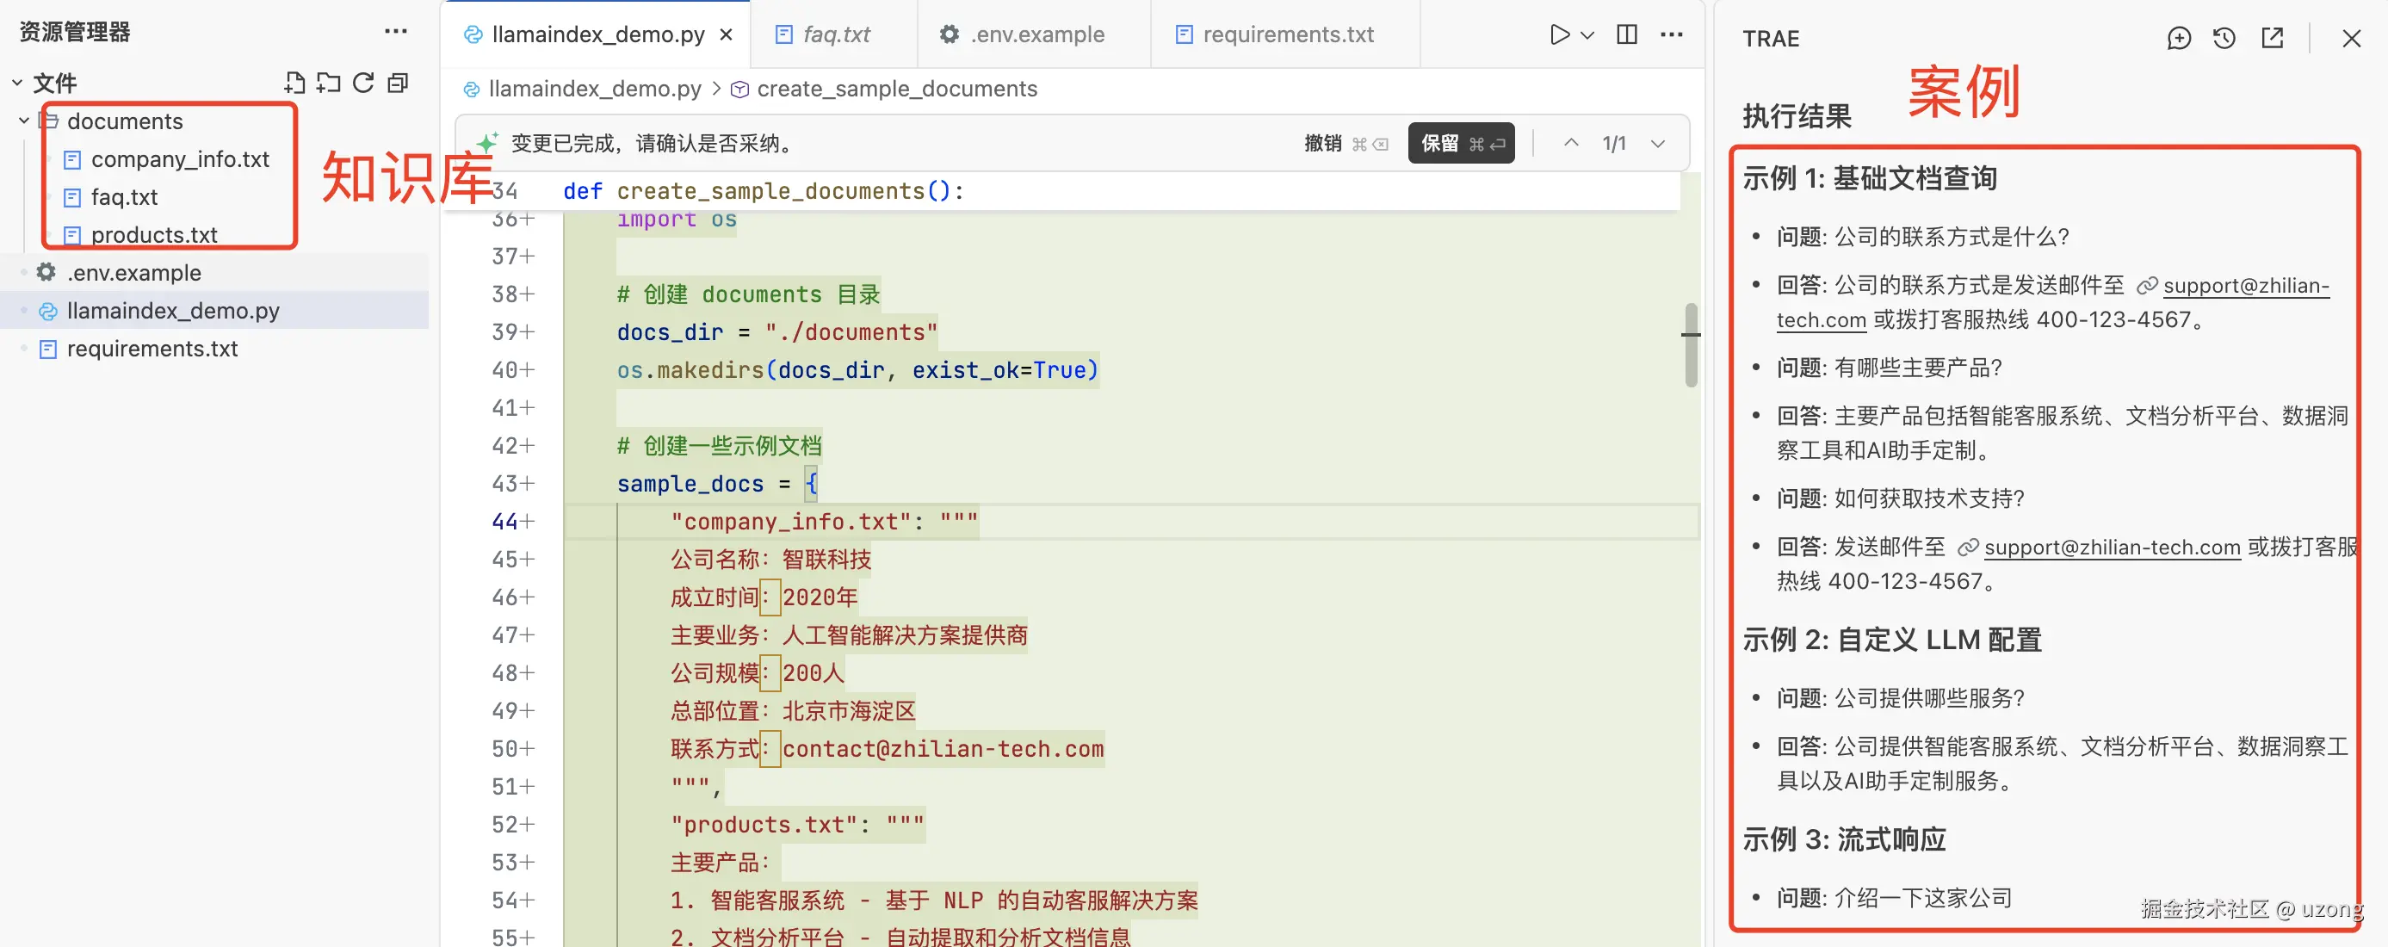Click the 创建 documents 目录 comment line

tap(747, 294)
